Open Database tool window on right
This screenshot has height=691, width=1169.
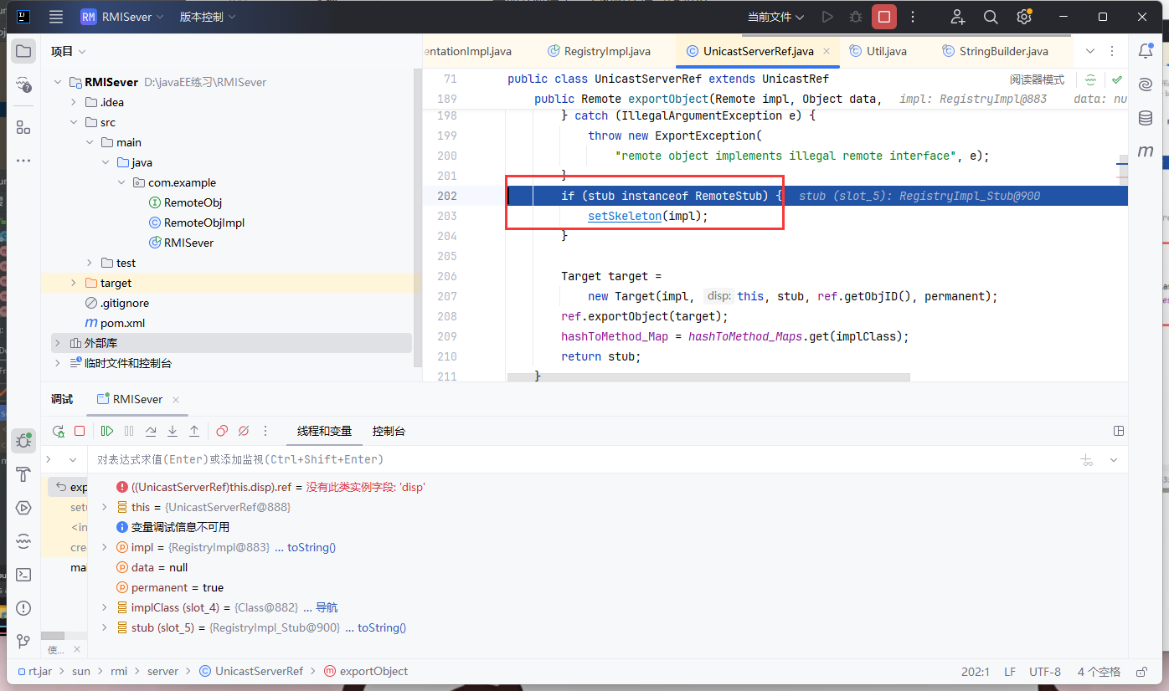click(x=1146, y=118)
